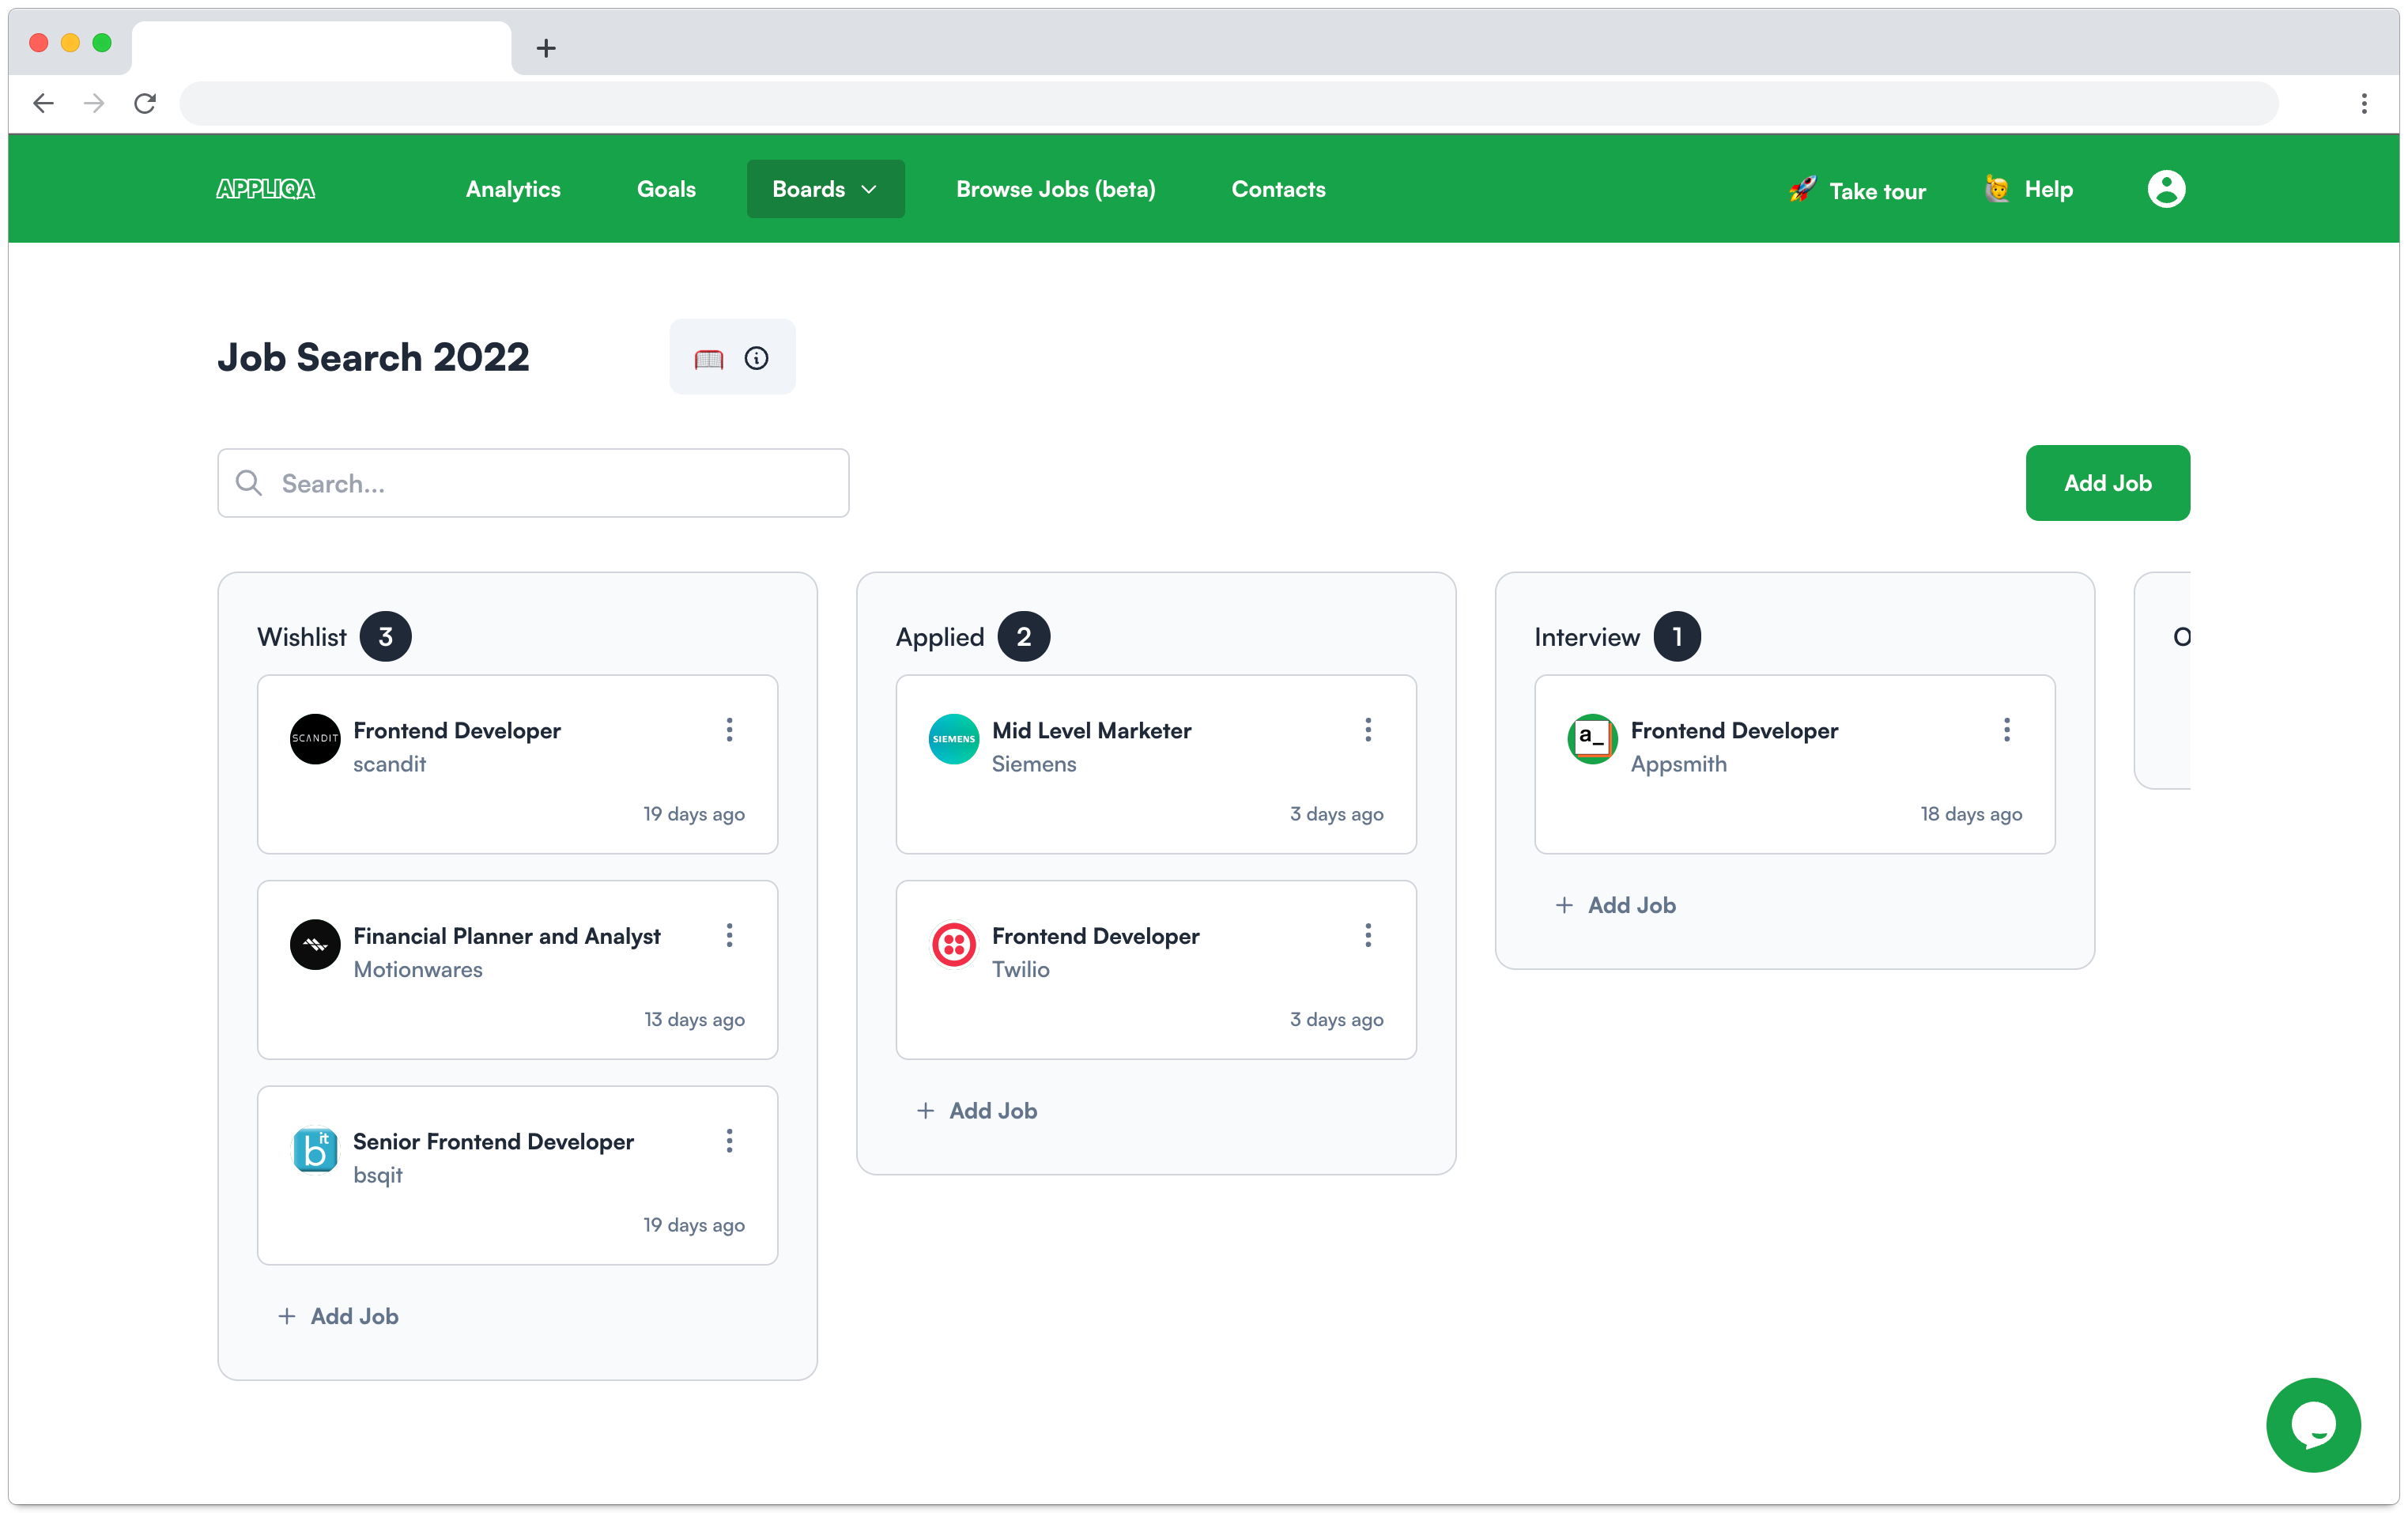2408x1513 pixels.
Task: Click the Applied column heading
Action: tap(939, 637)
